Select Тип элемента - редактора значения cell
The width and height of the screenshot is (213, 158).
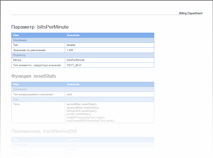(x=38, y=65)
